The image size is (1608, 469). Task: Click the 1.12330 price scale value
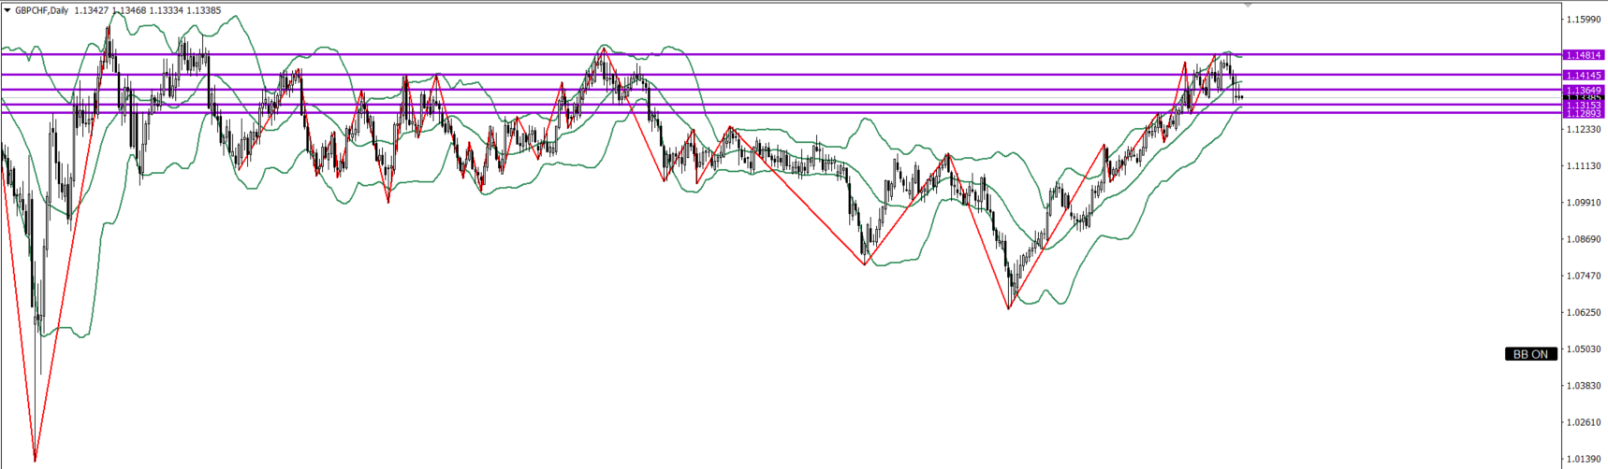(x=1582, y=130)
